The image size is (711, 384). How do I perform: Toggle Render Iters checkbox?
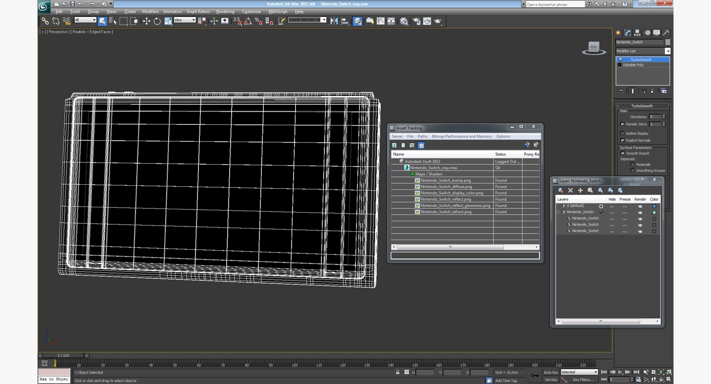(623, 124)
